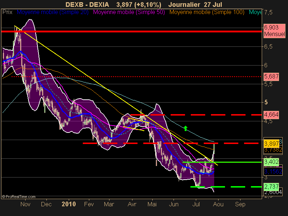288x216 pixels.
Task: Click 'Aou' on the time axis
Action: click(218, 204)
